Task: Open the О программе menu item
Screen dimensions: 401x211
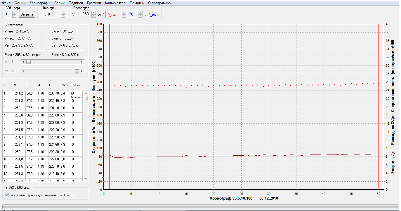Action: 160,3
